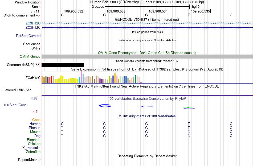Open the RefSeq Curated track label
The height and width of the screenshot is (166, 253).
pyautogui.click(x=28, y=36)
